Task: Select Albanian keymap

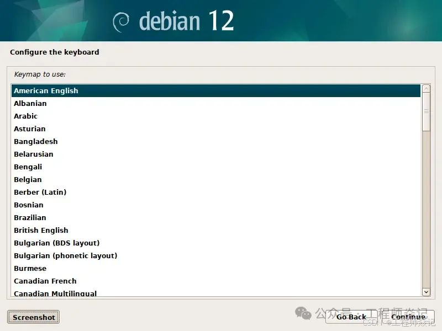Action: (216, 103)
